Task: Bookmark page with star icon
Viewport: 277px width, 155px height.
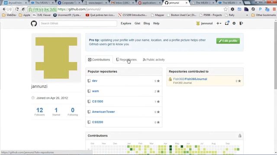Action: click(x=225, y=9)
